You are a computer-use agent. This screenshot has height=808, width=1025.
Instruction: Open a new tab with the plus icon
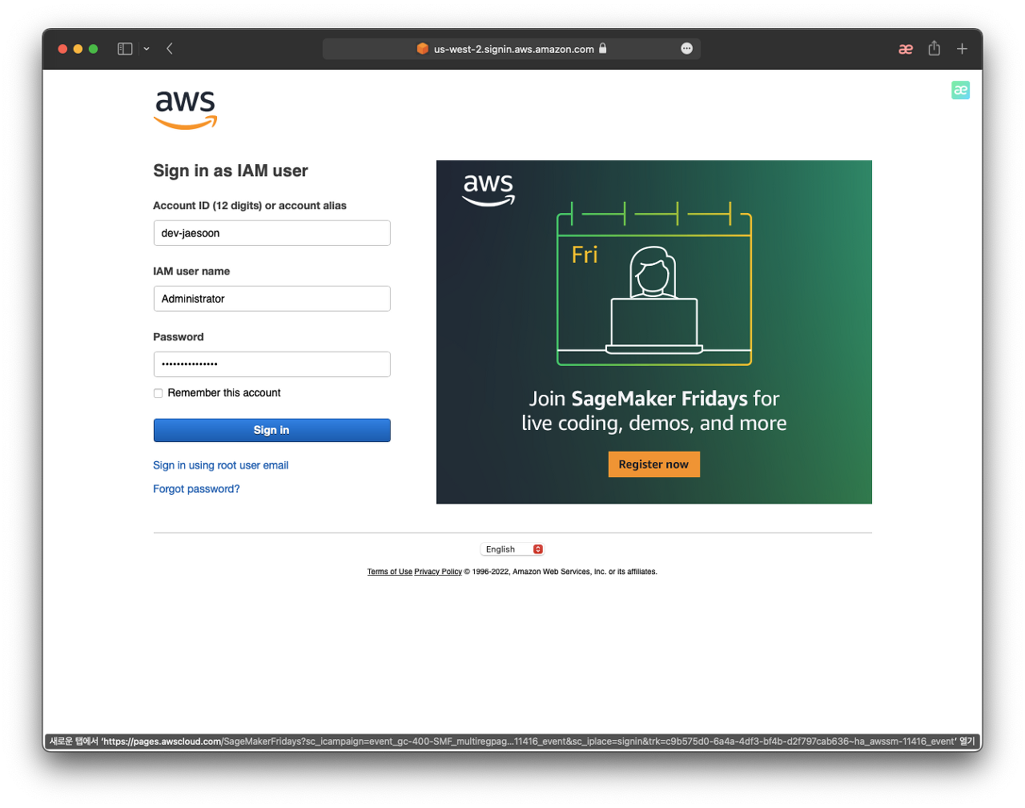[963, 49]
